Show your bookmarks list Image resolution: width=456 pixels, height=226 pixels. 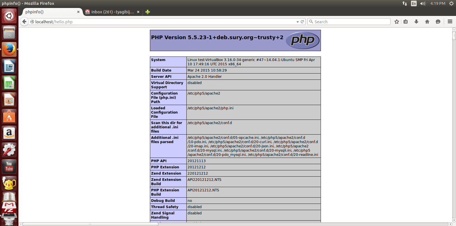pyautogui.click(x=406, y=22)
